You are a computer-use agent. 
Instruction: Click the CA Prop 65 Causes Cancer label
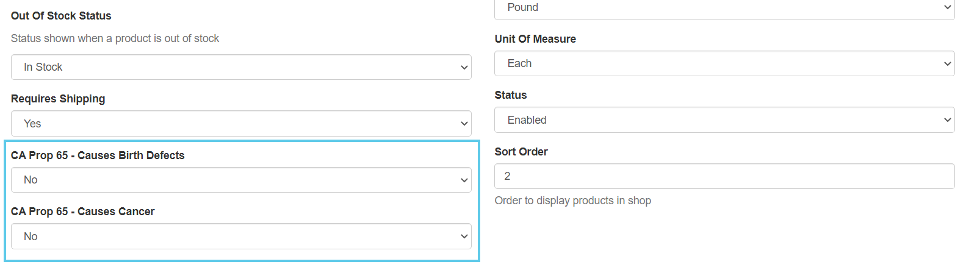(82, 212)
